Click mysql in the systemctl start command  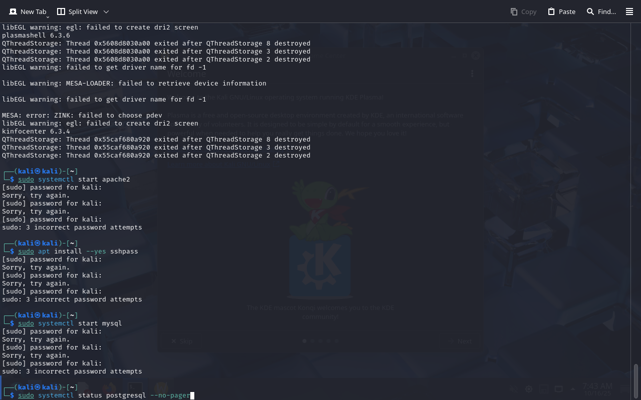coord(112,323)
